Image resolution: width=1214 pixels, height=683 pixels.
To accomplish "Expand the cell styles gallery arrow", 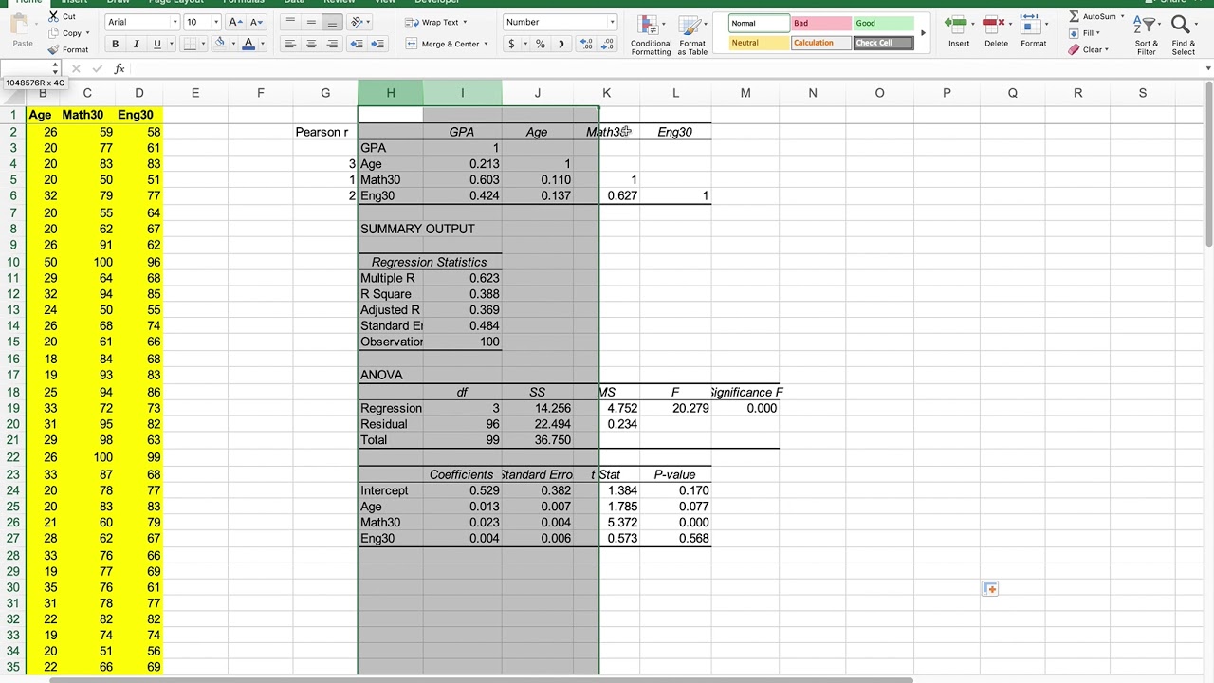I will click(923, 33).
